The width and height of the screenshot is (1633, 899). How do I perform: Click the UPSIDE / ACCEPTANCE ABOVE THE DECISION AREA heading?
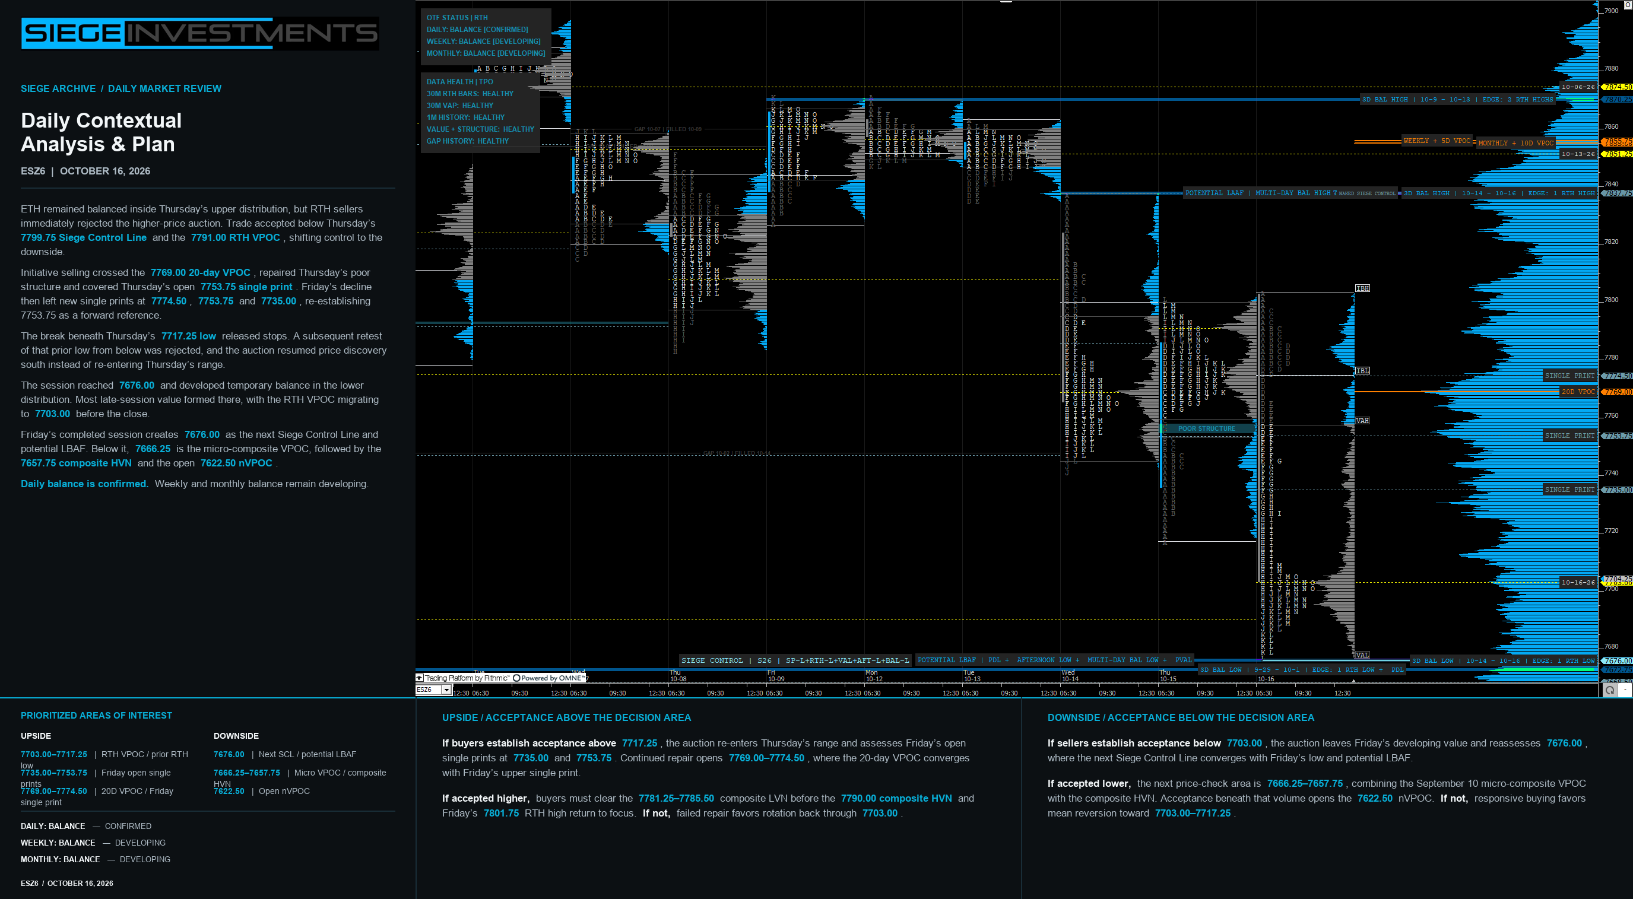tap(566, 718)
